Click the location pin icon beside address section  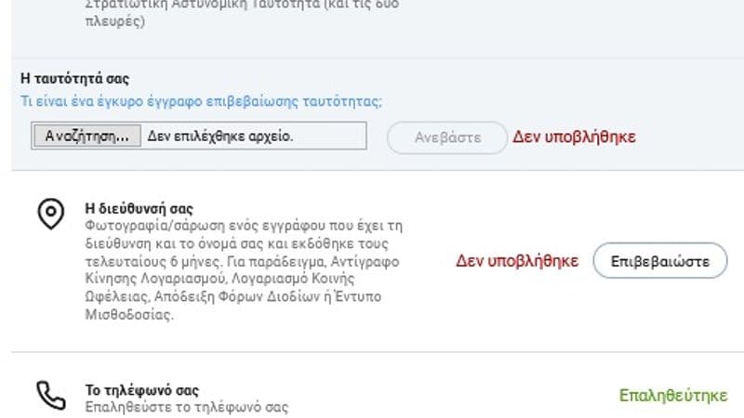(x=51, y=214)
